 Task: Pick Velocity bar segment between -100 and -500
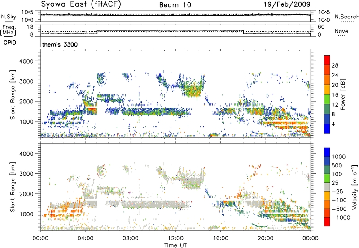(x=327, y=204)
